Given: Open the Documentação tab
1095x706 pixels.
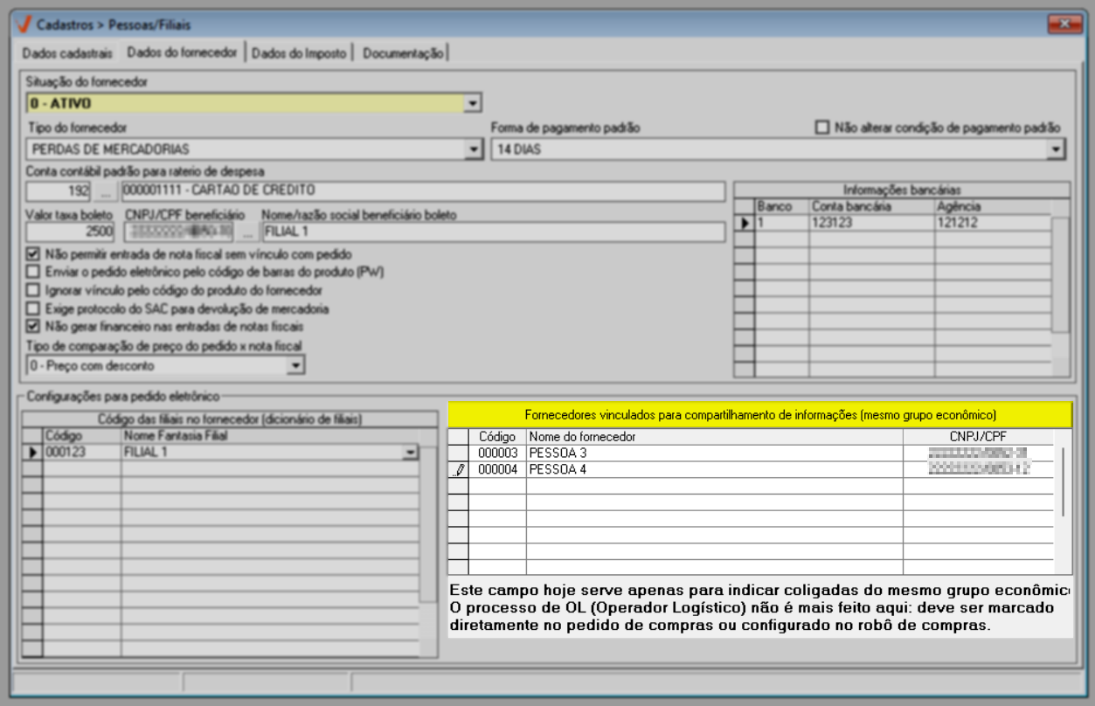Looking at the screenshot, I should [403, 53].
